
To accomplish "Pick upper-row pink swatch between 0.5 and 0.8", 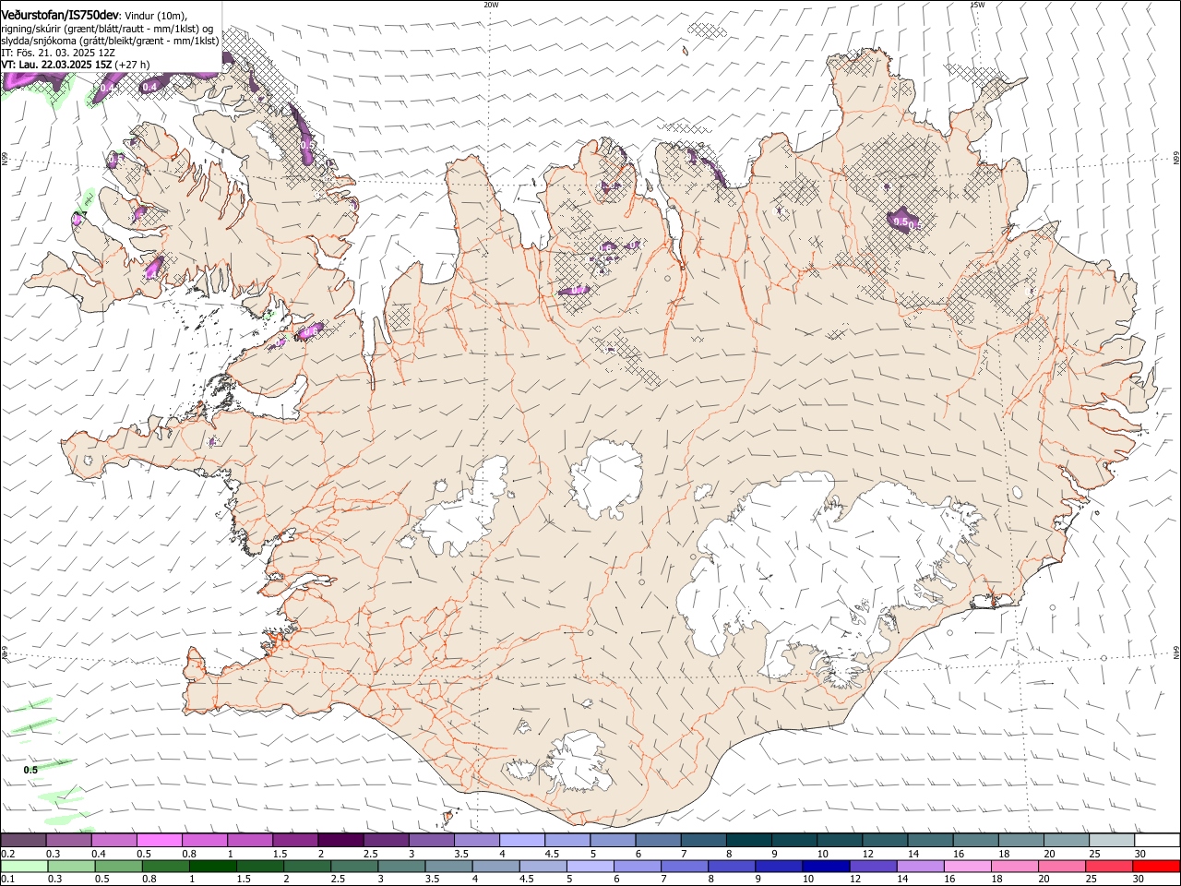I will (159, 841).
